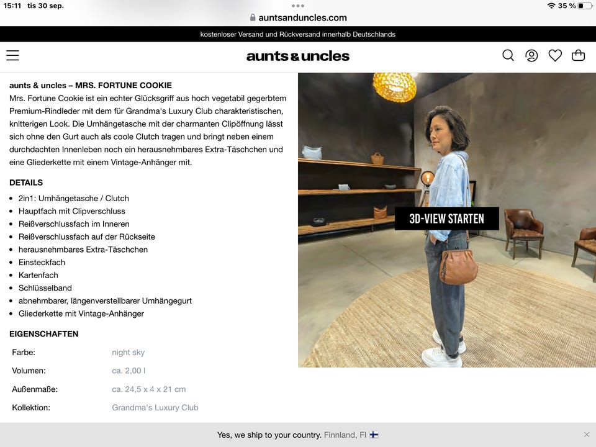
Task: Click Kollektion value 'Grandma's Luxury Club'
Action: [x=155, y=407]
